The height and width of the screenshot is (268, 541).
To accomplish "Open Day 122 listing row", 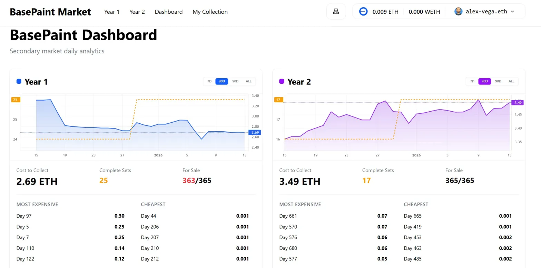I will tap(70, 259).
